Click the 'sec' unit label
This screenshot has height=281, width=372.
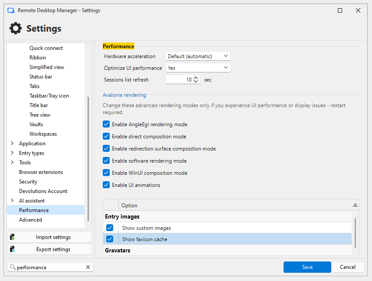(208, 79)
